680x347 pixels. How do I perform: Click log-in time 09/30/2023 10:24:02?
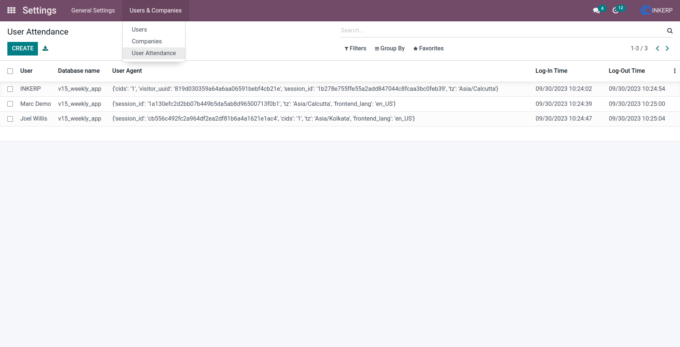[564, 89]
